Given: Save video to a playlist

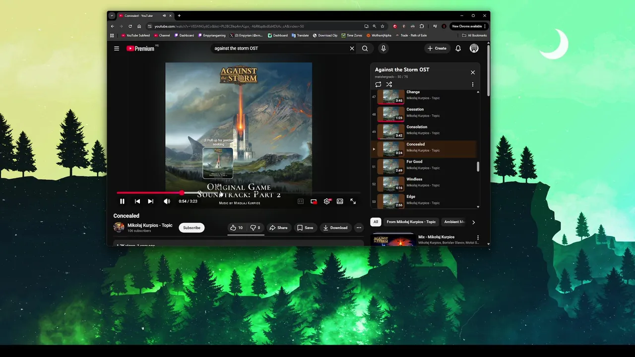Looking at the screenshot, I should coord(305,228).
